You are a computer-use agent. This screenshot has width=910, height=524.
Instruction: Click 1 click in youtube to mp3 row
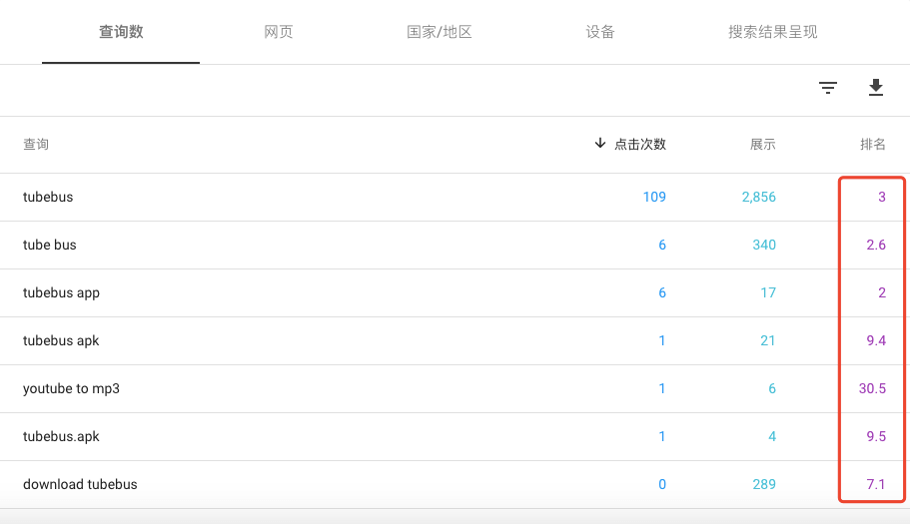(662, 389)
